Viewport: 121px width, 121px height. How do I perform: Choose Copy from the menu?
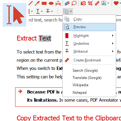click(89, 19)
